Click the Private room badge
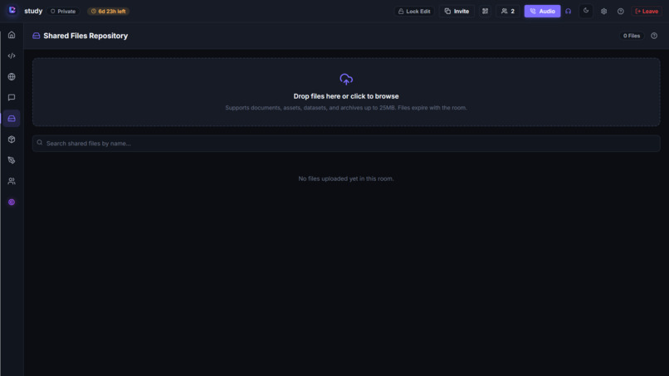The height and width of the screenshot is (376, 669). click(x=63, y=11)
